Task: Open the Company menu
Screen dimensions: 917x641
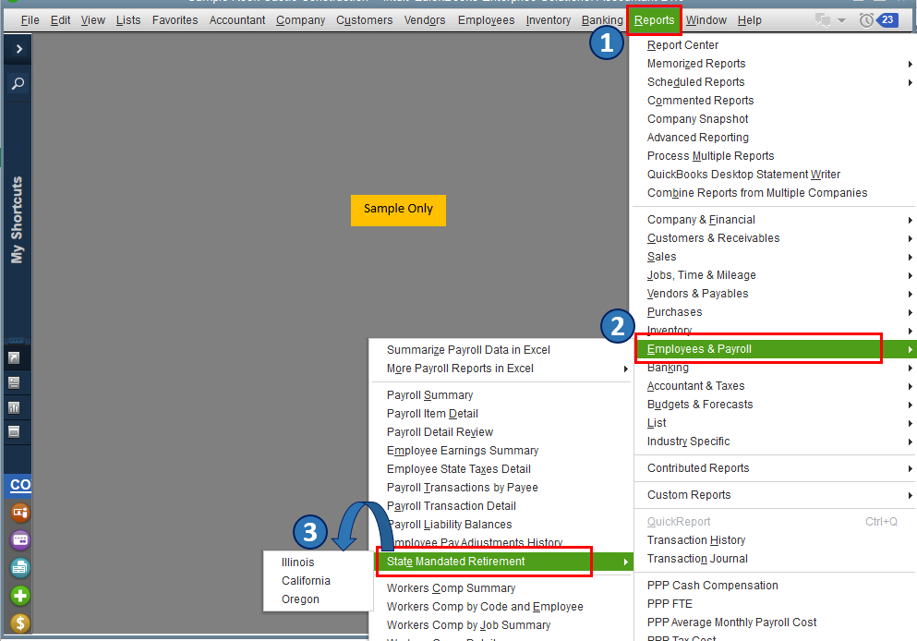Action: click(301, 20)
